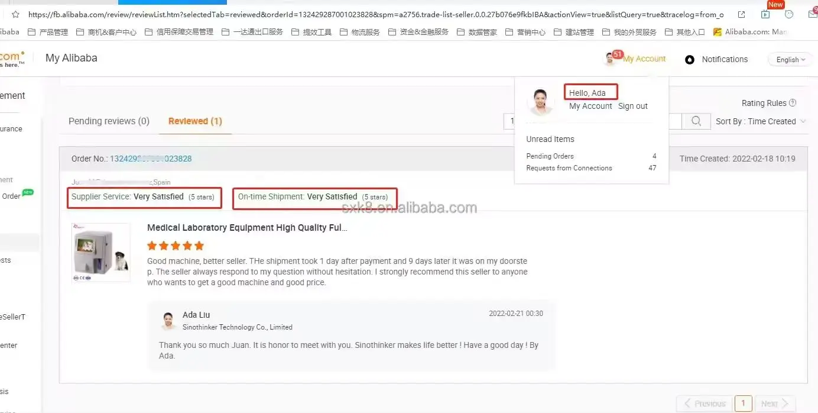Open Rating Rules help icon
This screenshot has width=818, height=413.
[793, 103]
